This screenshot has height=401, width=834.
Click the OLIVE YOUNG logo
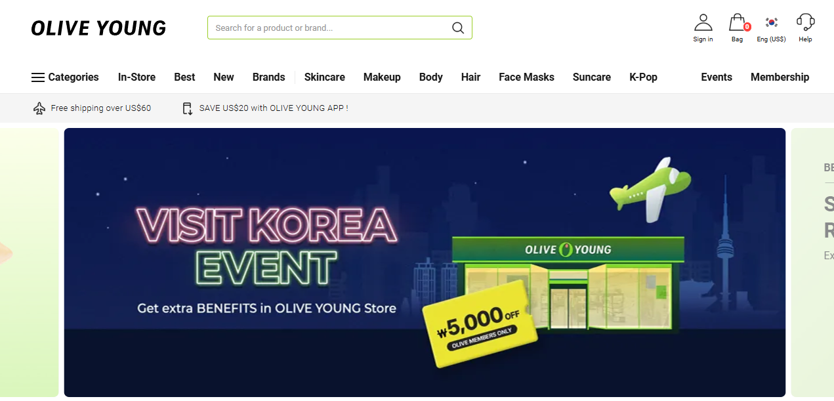pos(98,28)
